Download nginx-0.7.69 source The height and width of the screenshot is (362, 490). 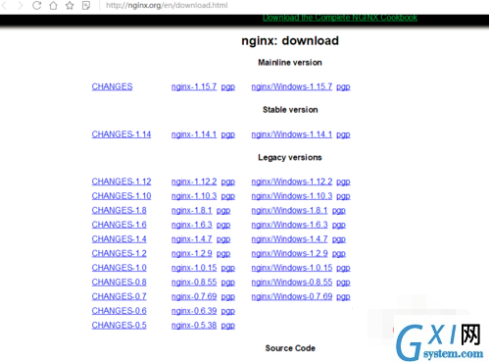click(x=194, y=296)
